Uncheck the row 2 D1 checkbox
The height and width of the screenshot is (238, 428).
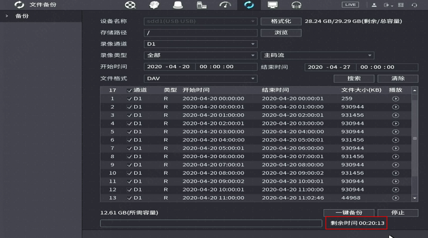point(129,107)
